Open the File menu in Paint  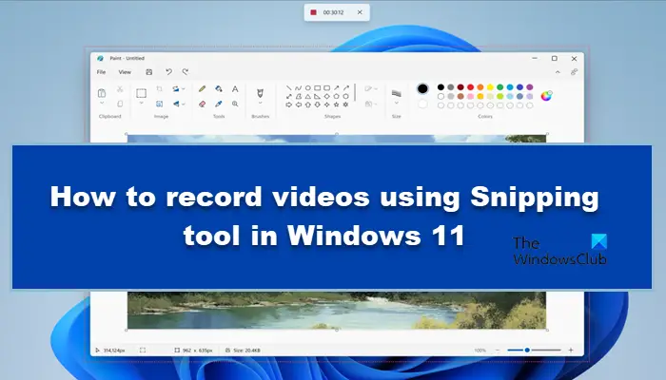pyautogui.click(x=101, y=72)
